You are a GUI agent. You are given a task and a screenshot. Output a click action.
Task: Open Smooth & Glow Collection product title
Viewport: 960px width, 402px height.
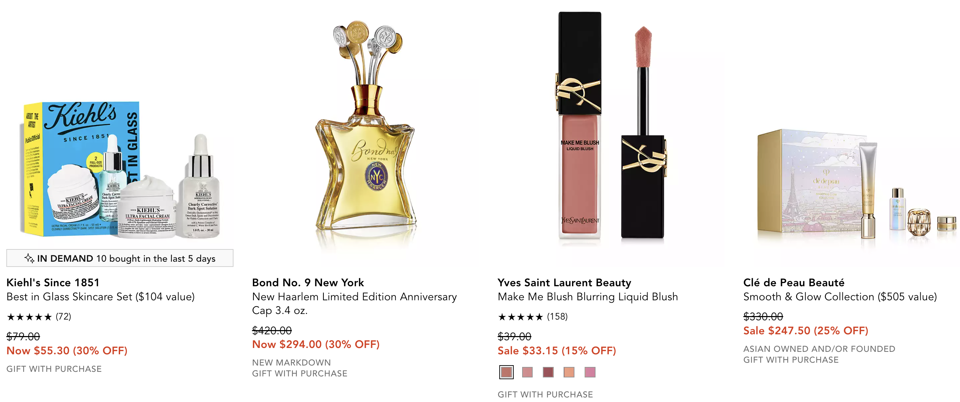click(840, 297)
